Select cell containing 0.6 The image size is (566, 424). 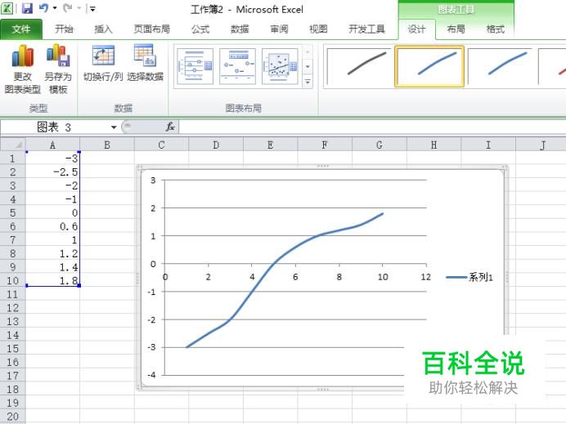coord(52,226)
